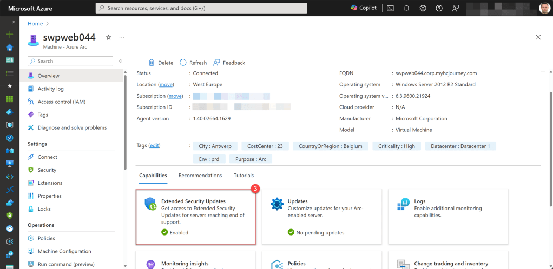The height and width of the screenshot is (269, 553).
Task: Click the Copilot button
Action: [364, 8]
